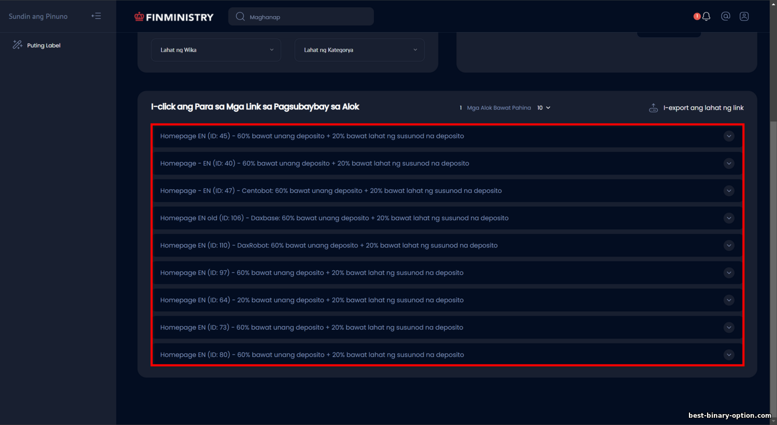Screen dimensions: 777x425
Task: Click in the Maghanap search field
Action: click(x=301, y=17)
